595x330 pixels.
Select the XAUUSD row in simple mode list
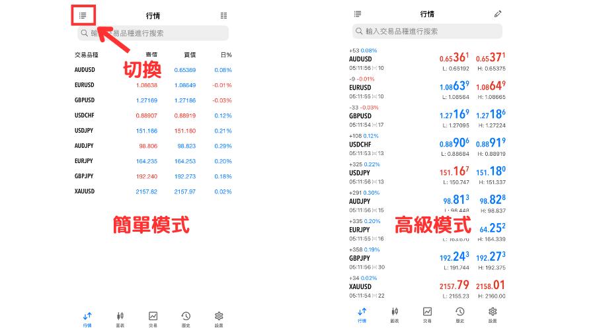point(153,191)
